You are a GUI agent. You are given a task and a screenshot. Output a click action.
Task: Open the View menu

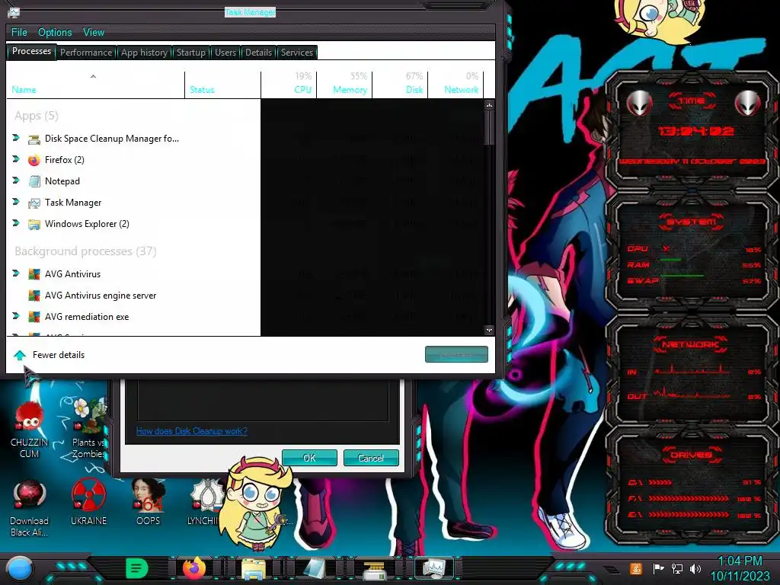[94, 32]
